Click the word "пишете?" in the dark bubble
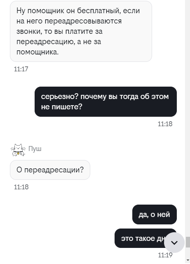This screenshot has width=190, height=264. point(67,107)
